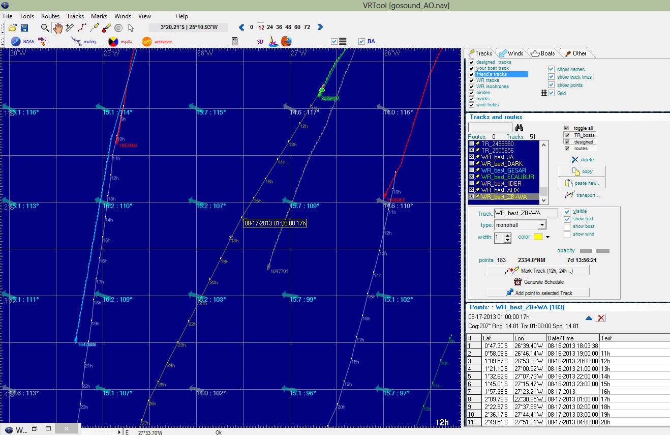Image resolution: width=670 pixels, height=435 pixels.
Task: Open the Tools menu
Action: point(27,16)
